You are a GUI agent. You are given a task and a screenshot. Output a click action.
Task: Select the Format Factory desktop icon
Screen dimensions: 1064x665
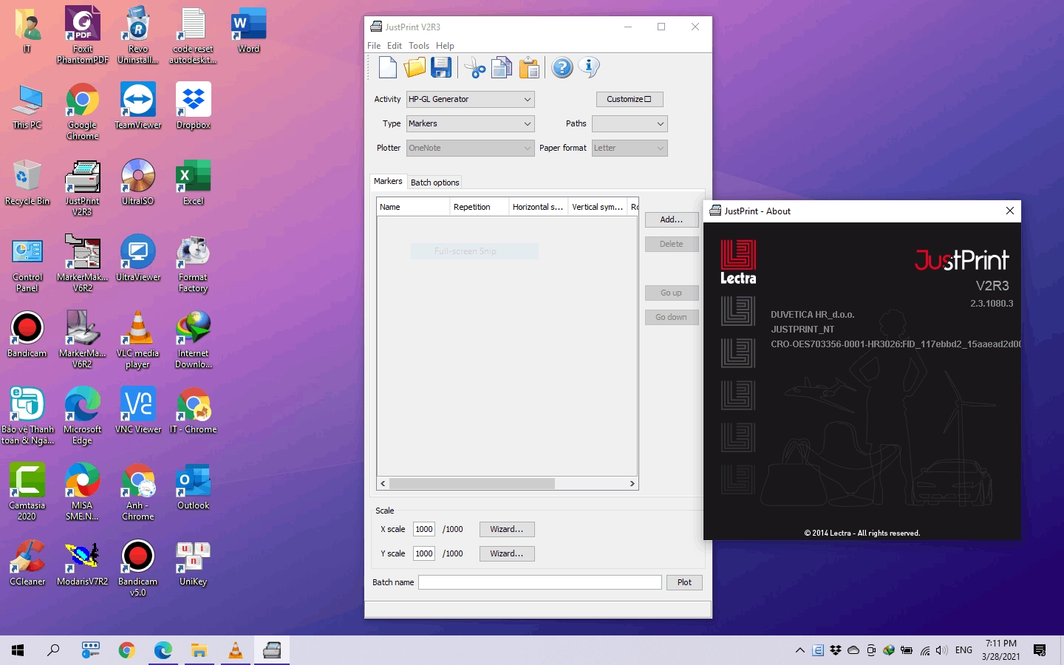coord(194,263)
